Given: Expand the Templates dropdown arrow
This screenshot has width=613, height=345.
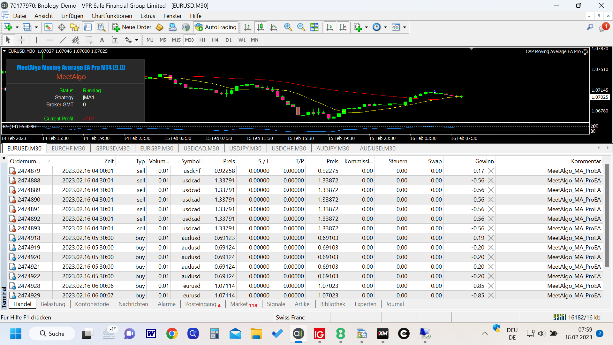Looking at the screenshot, I should 405,27.
